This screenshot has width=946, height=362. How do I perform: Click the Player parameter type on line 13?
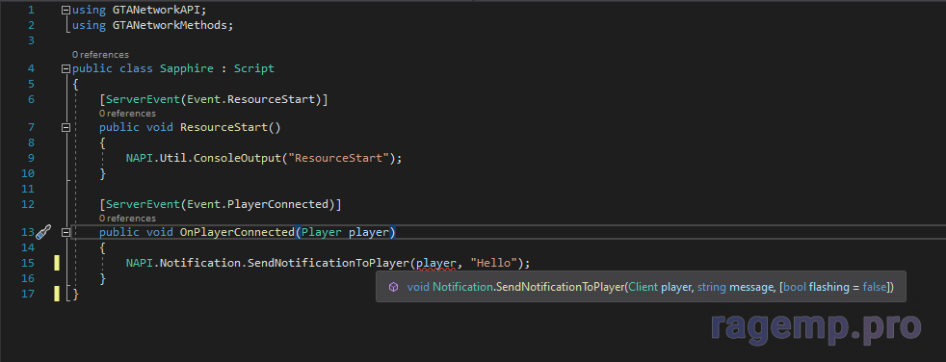322,232
